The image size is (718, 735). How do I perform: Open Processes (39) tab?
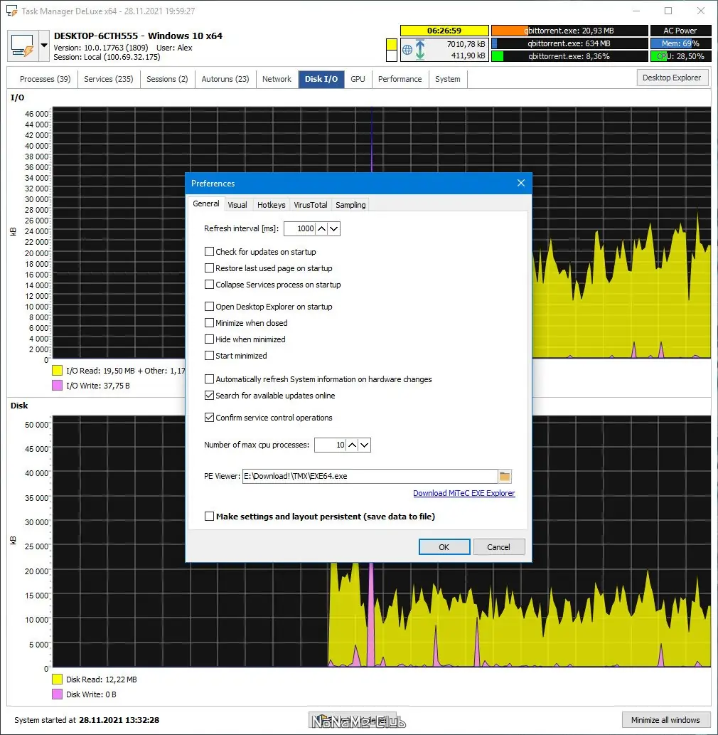45,79
